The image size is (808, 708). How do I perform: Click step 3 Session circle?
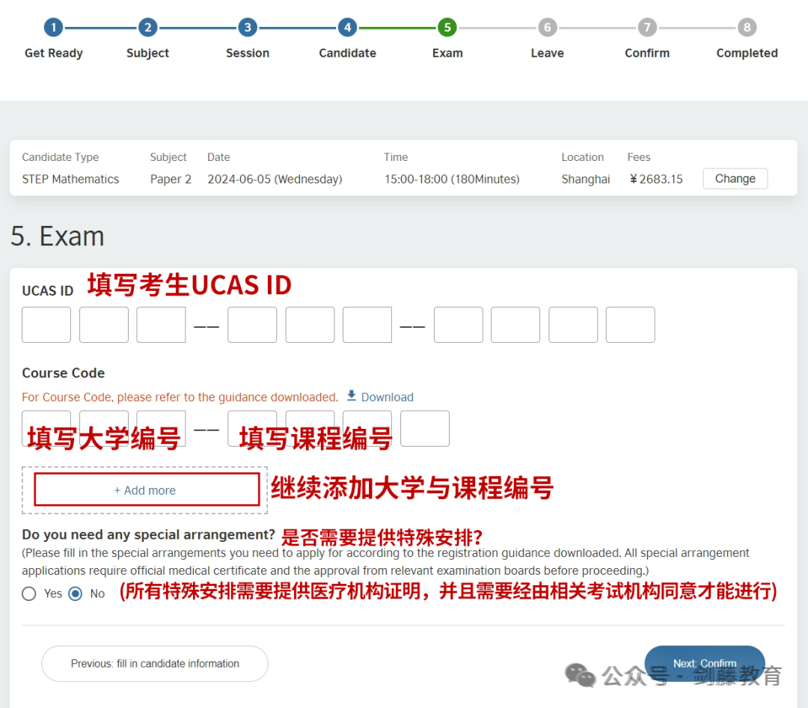[x=248, y=28]
